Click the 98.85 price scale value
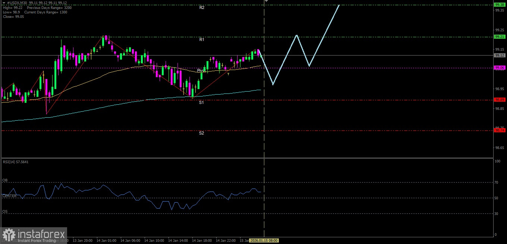Image resolution: width=507 pixels, height=244 pixels. 500,108
